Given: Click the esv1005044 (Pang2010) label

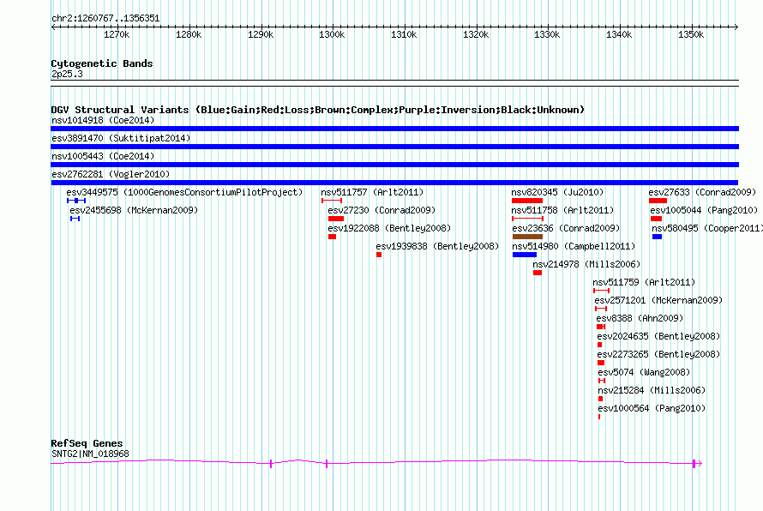Looking at the screenshot, I should 704,210.
